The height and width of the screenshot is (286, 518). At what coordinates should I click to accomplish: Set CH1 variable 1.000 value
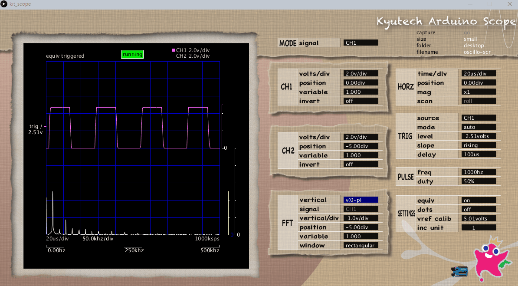(x=361, y=92)
